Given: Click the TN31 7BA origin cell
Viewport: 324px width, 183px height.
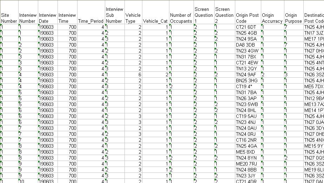Looking at the screenshot, I should [248, 92].
